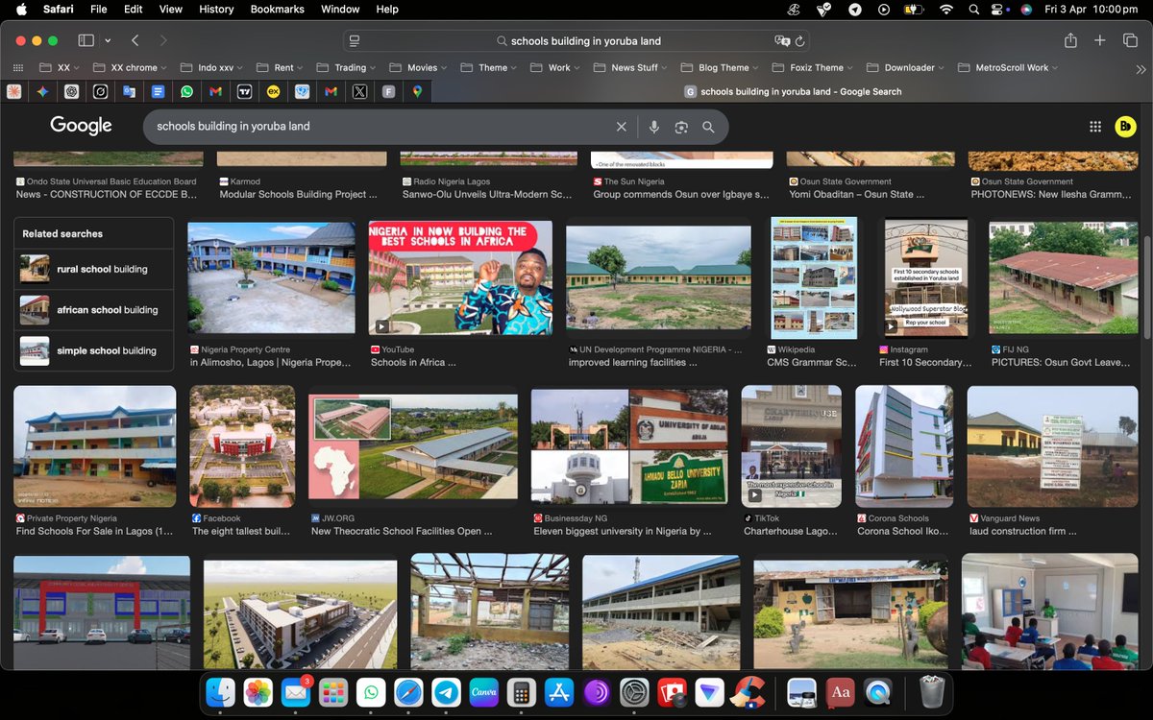Search by image with Google Lens
The height and width of the screenshot is (720, 1153).
coord(681,127)
